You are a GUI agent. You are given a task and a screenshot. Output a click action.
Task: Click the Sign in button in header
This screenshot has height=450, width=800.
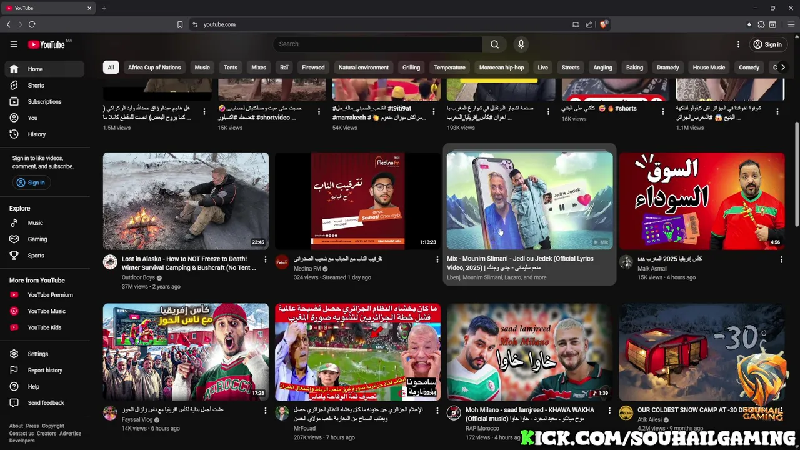click(x=767, y=44)
